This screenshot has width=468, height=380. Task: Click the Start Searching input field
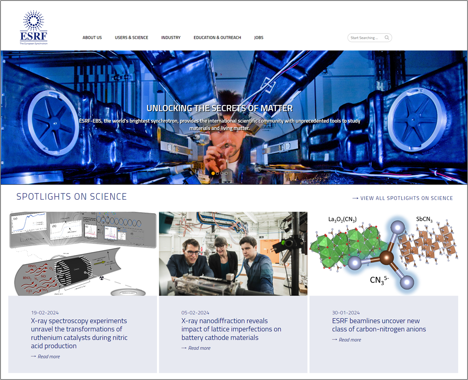365,38
